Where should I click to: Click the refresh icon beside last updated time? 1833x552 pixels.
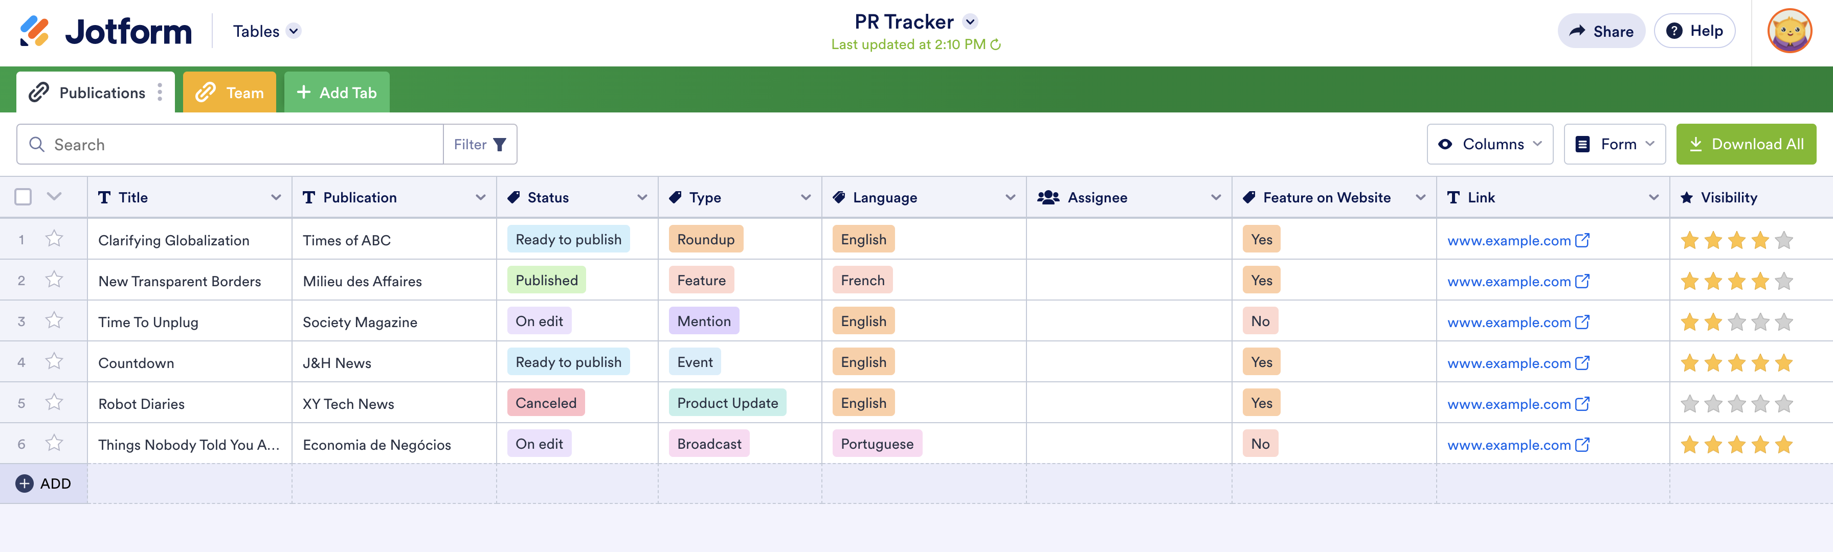click(995, 45)
